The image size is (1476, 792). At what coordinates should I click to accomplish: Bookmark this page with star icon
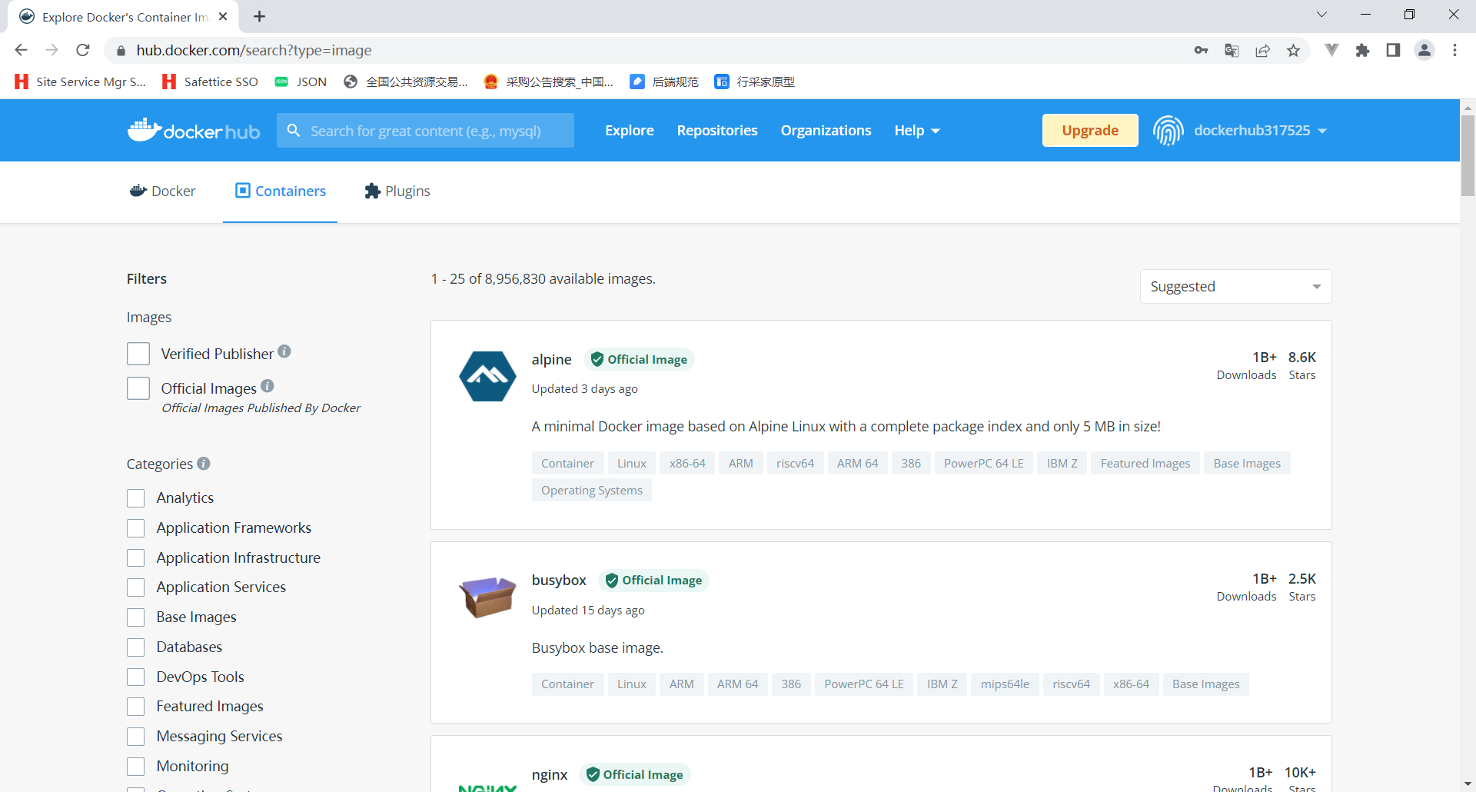(x=1293, y=50)
